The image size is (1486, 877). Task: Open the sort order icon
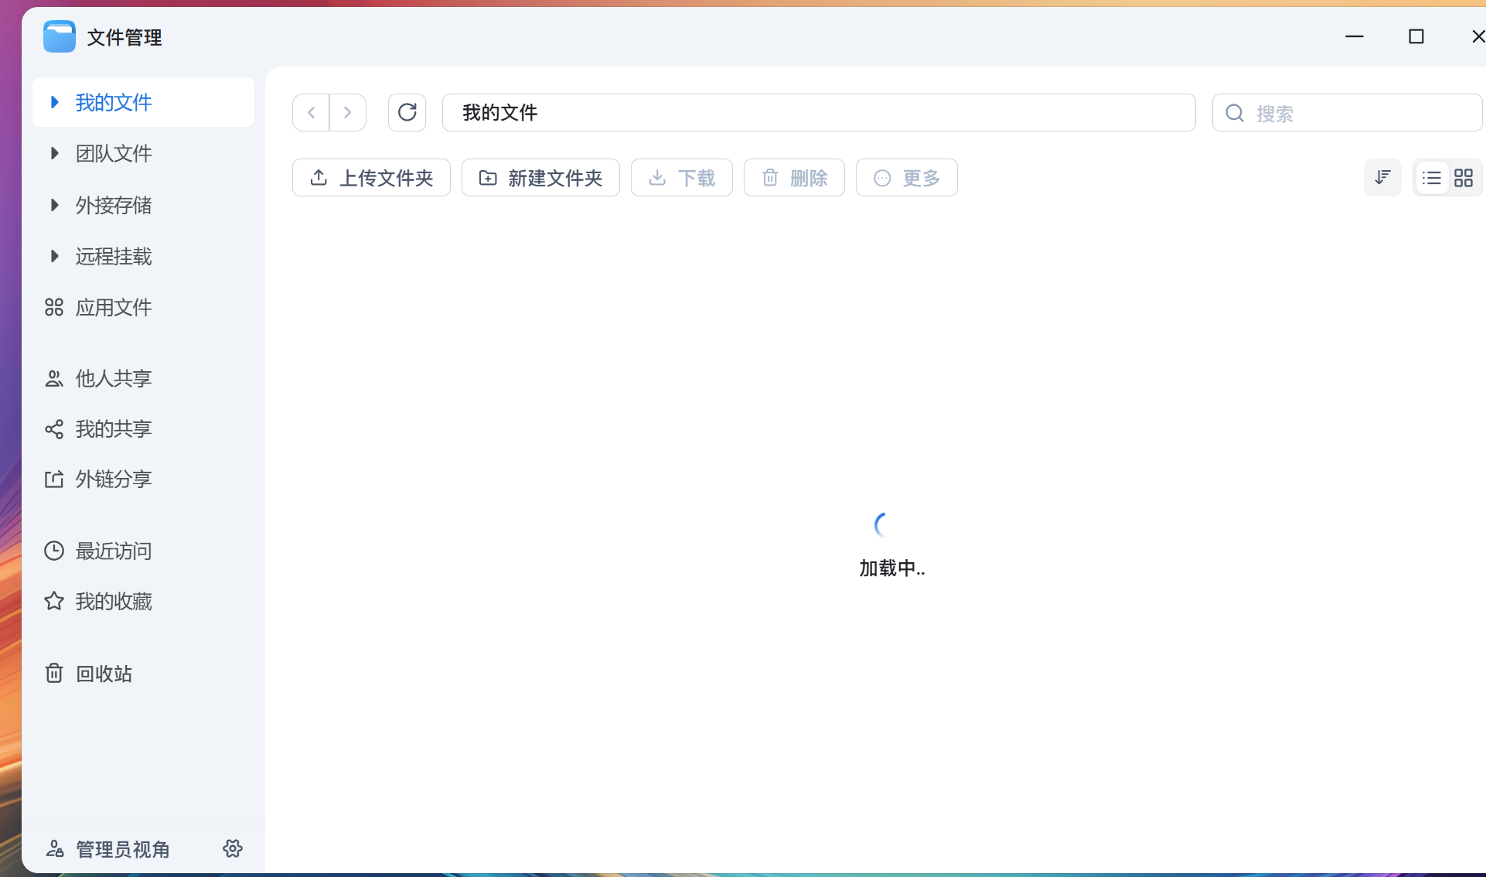pyautogui.click(x=1382, y=178)
